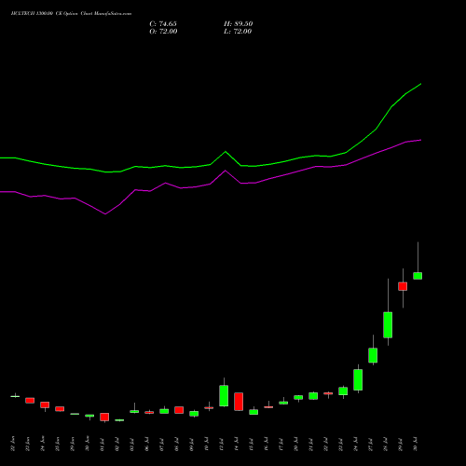The height and width of the screenshot is (466, 466).
Task: Click the high value H: 89.50
Action: point(239,24)
